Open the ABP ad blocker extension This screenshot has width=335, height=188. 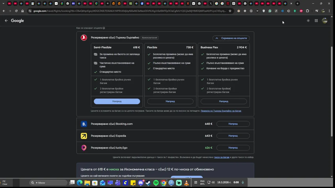301,11
